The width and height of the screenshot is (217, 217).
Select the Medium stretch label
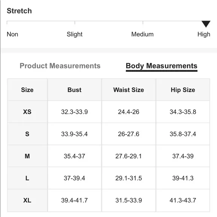coord(143,34)
